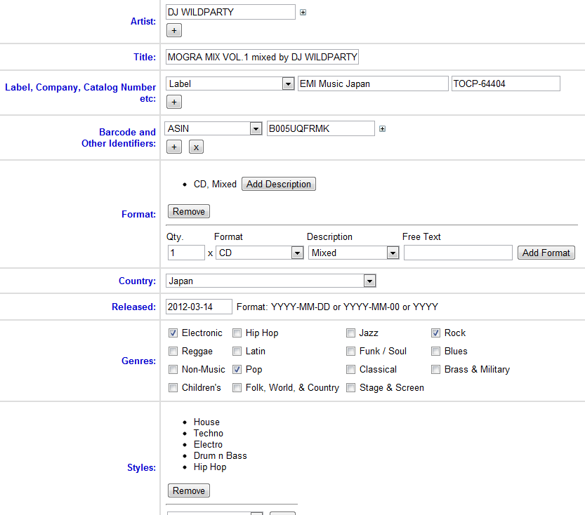Click the Artist field containing DJ WILDPARTY
The width and height of the screenshot is (585, 515).
[230, 13]
